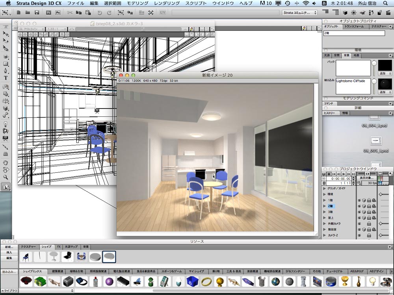Toggle the lock icon for 1階 layer

click(x=369, y=200)
